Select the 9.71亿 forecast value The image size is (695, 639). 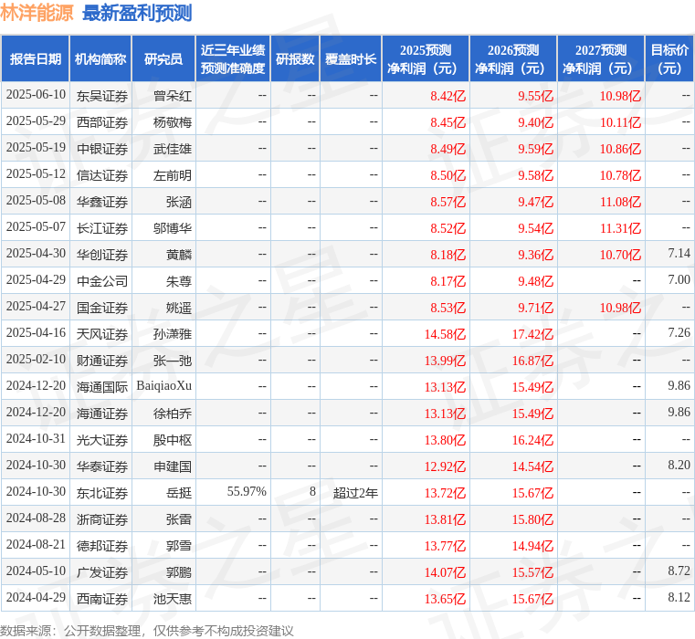(x=536, y=308)
